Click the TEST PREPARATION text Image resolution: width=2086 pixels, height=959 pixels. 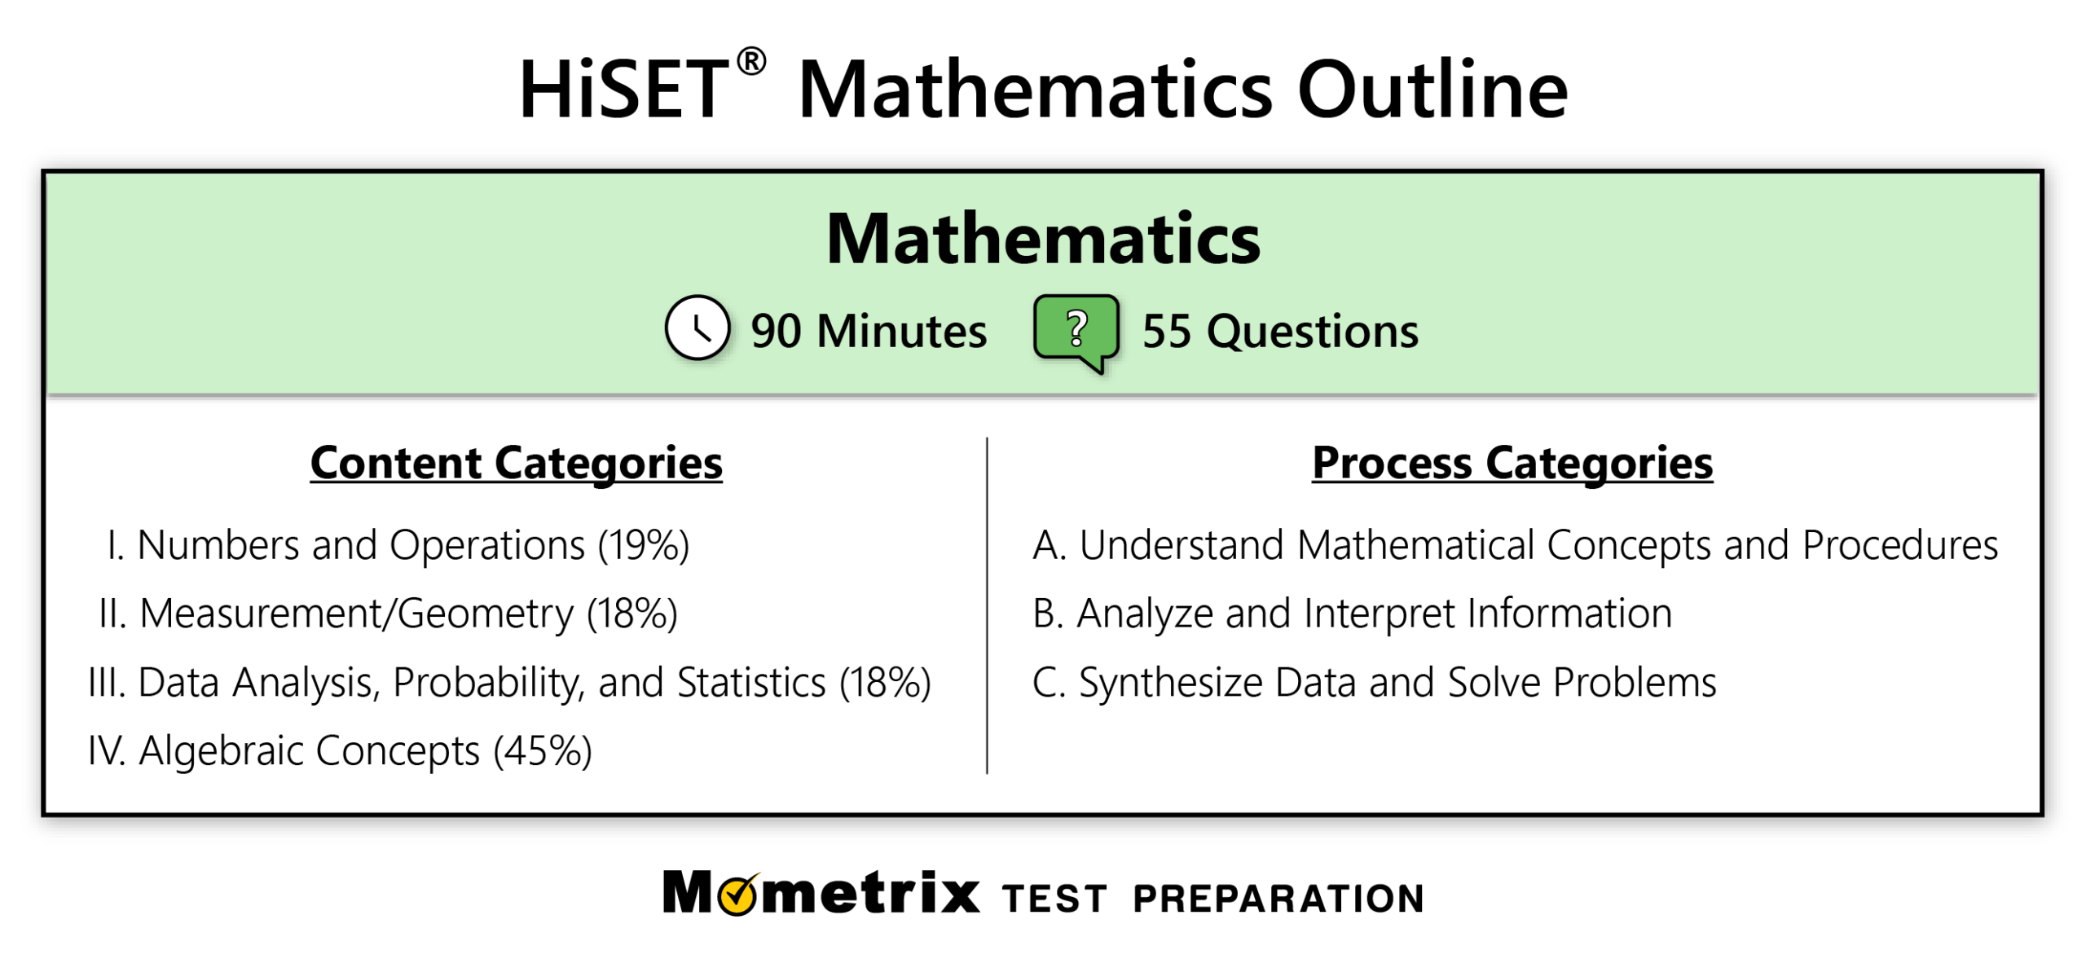[1213, 899]
